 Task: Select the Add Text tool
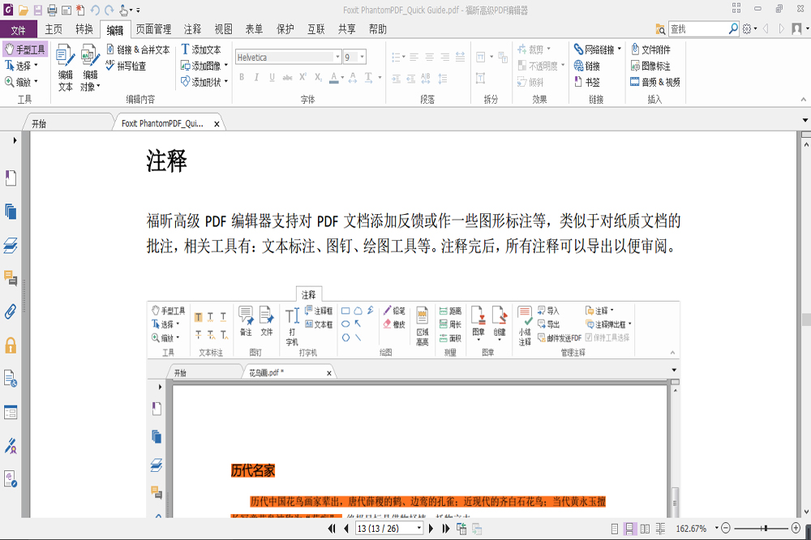202,49
